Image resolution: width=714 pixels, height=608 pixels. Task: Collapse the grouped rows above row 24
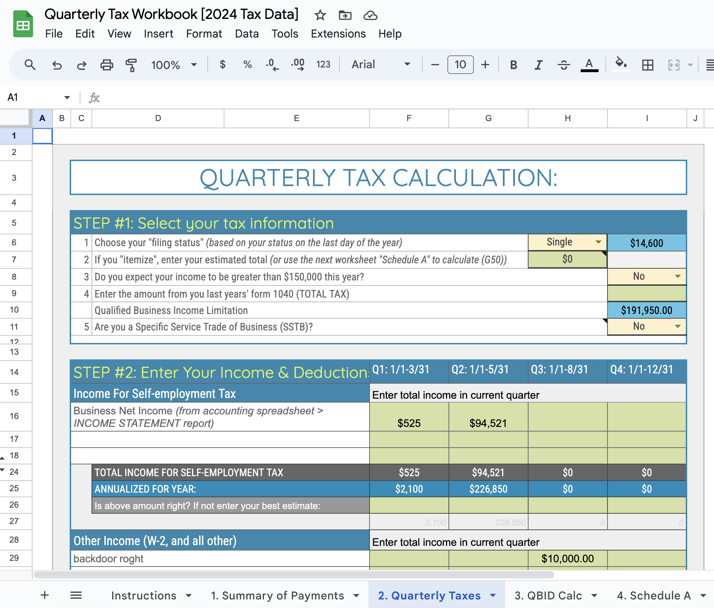[x=3, y=470]
